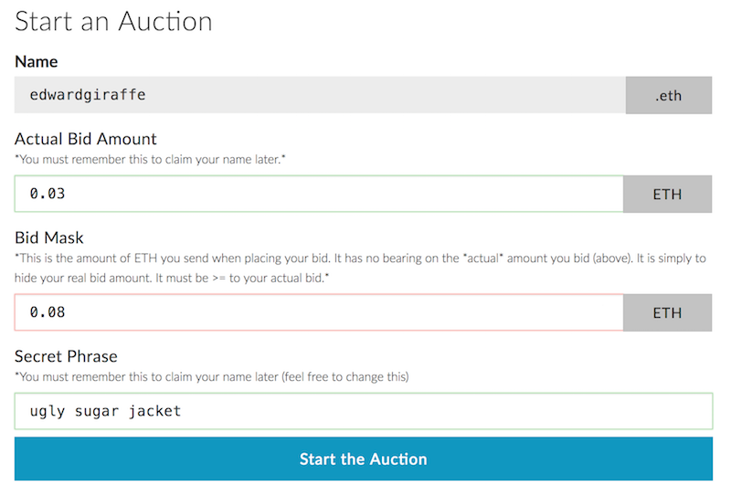Viewport: 731px width, 496px height.
Task: Click the "Actual Bid Amount" label
Action: coord(86,139)
